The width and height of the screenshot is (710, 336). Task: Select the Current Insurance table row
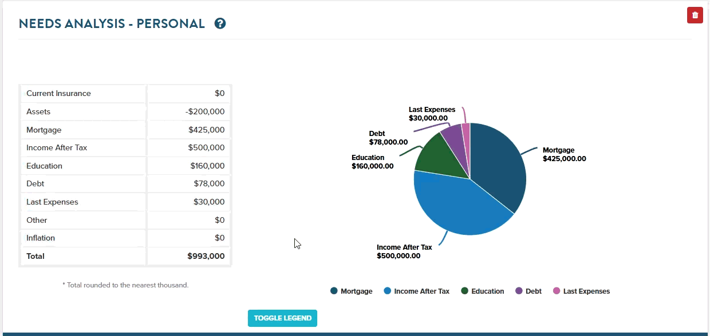(x=83, y=94)
